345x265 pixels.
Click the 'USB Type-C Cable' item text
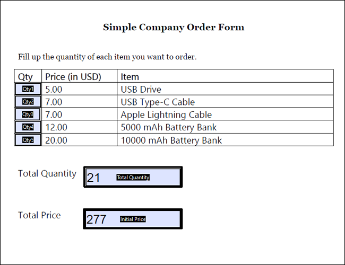[x=158, y=102]
